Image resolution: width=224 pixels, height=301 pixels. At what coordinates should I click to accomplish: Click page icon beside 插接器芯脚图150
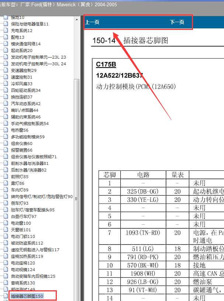tap(6, 296)
